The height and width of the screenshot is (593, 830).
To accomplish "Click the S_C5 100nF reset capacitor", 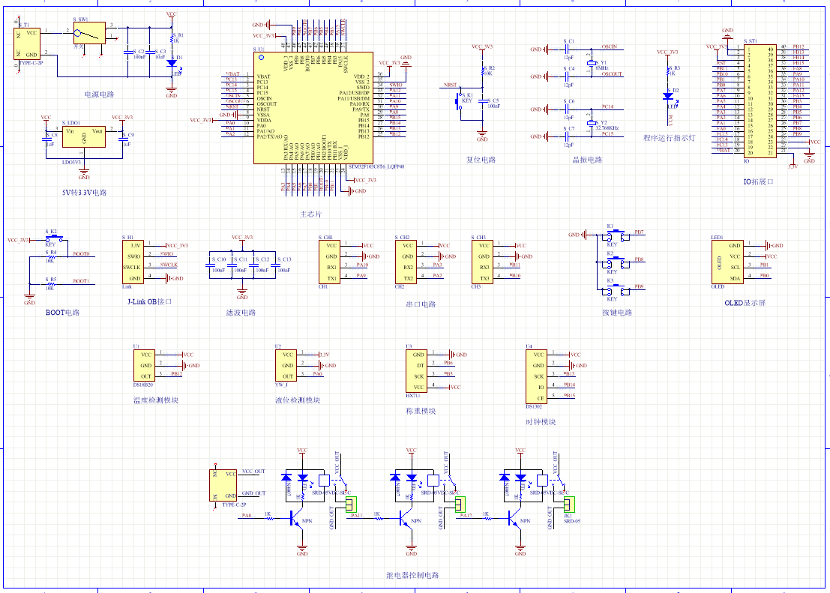I will pyautogui.click(x=482, y=102).
